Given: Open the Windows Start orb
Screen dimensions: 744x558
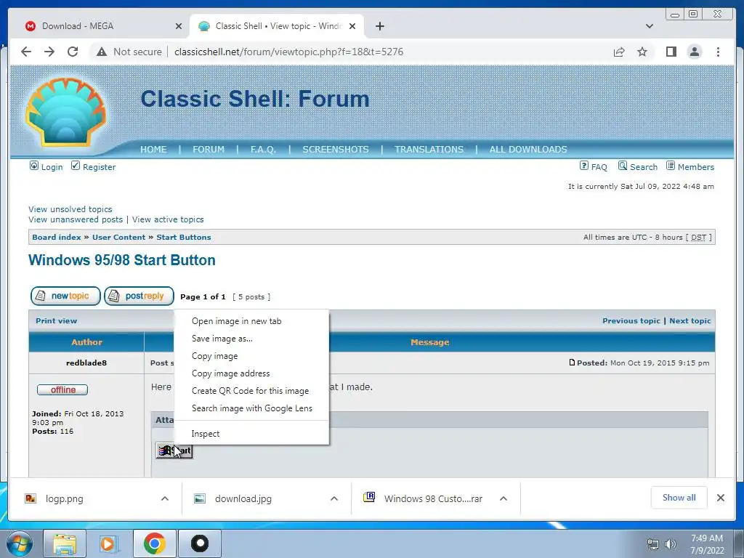Looking at the screenshot, I should pyautogui.click(x=20, y=543).
